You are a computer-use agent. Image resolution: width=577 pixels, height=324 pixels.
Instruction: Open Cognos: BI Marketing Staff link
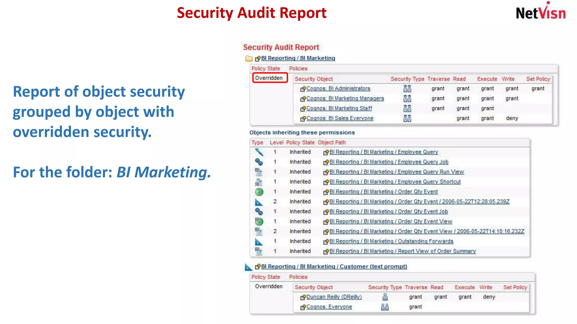[x=339, y=108]
